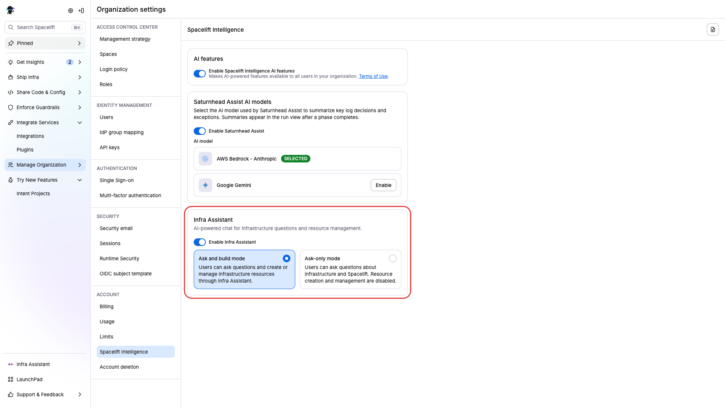The height and width of the screenshot is (408, 725).
Task: Open the Terms of Use link
Action: tap(373, 76)
